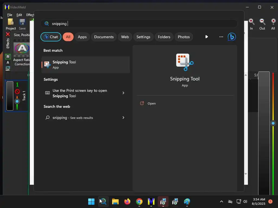Select the All search filter

pyautogui.click(x=68, y=37)
